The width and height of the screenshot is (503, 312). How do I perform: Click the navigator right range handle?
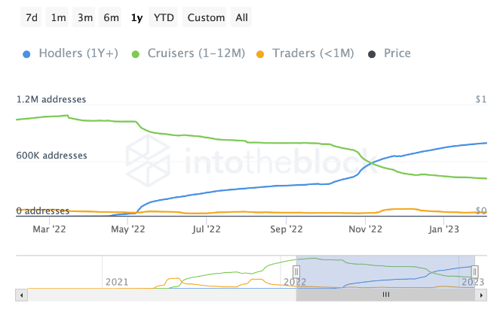pyautogui.click(x=474, y=271)
